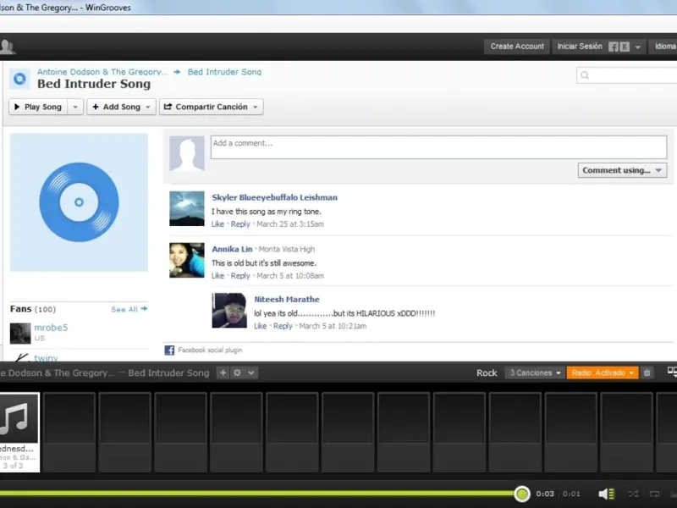Click Annika Lin's avatar thumbnail
Viewport: 677px width, 508px height.
tap(186, 260)
